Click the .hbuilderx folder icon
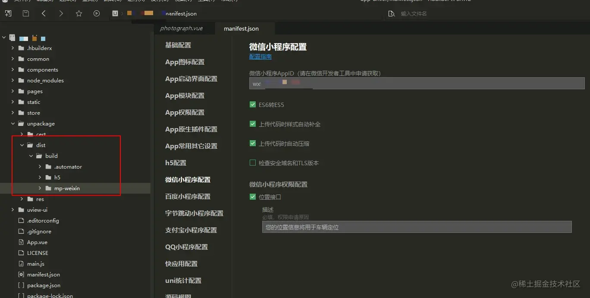 [21, 48]
